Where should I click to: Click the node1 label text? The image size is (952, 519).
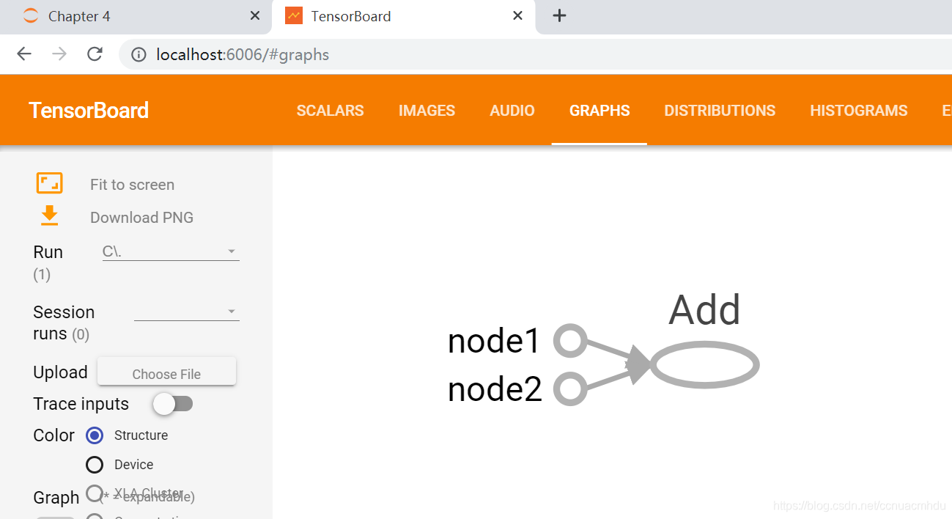[x=495, y=341]
